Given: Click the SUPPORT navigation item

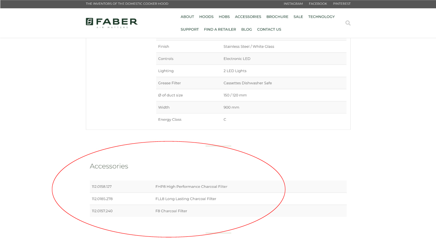Looking at the screenshot, I should tap(190, 29).
